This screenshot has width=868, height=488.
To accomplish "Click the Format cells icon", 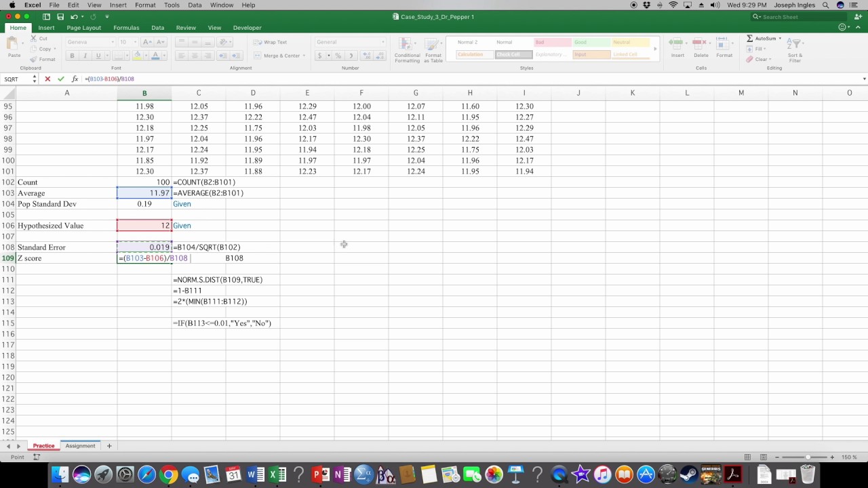I will [724, 44].
